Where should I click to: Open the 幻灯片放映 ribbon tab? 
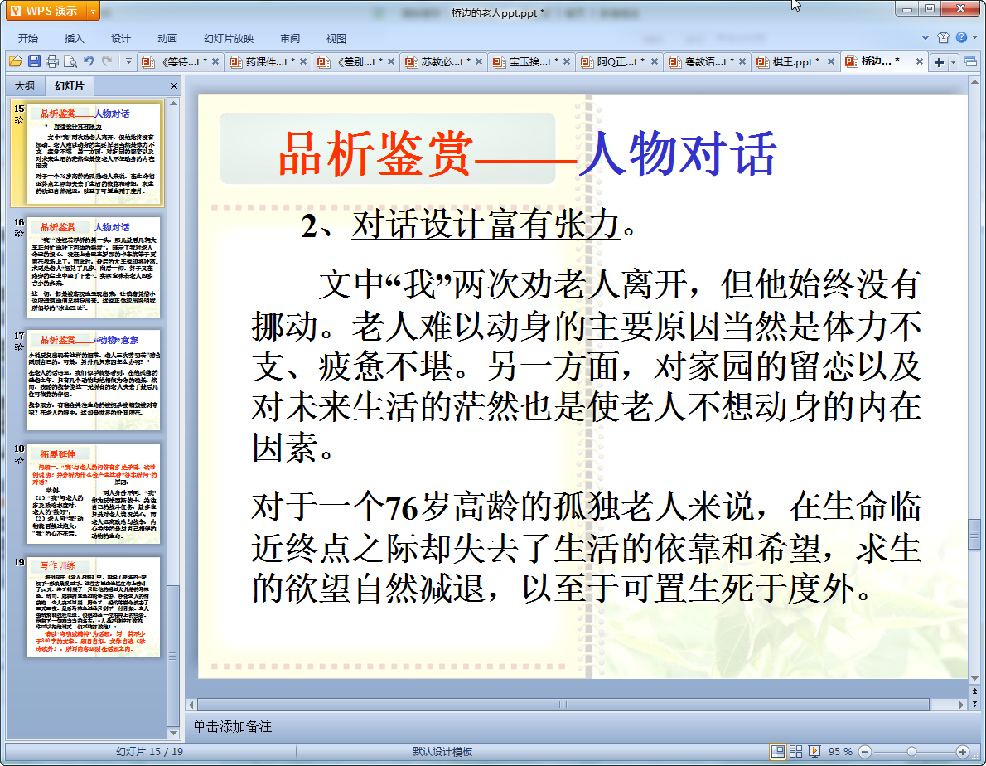228,38
